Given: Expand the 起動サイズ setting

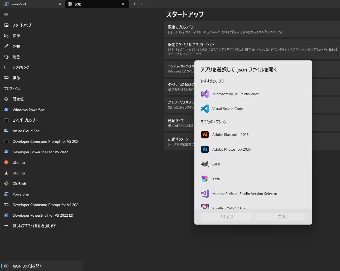Looking at the screenshot, I should pos(179,123).
